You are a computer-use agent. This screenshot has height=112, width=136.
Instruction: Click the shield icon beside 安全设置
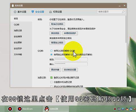click(x=33, y=12)
